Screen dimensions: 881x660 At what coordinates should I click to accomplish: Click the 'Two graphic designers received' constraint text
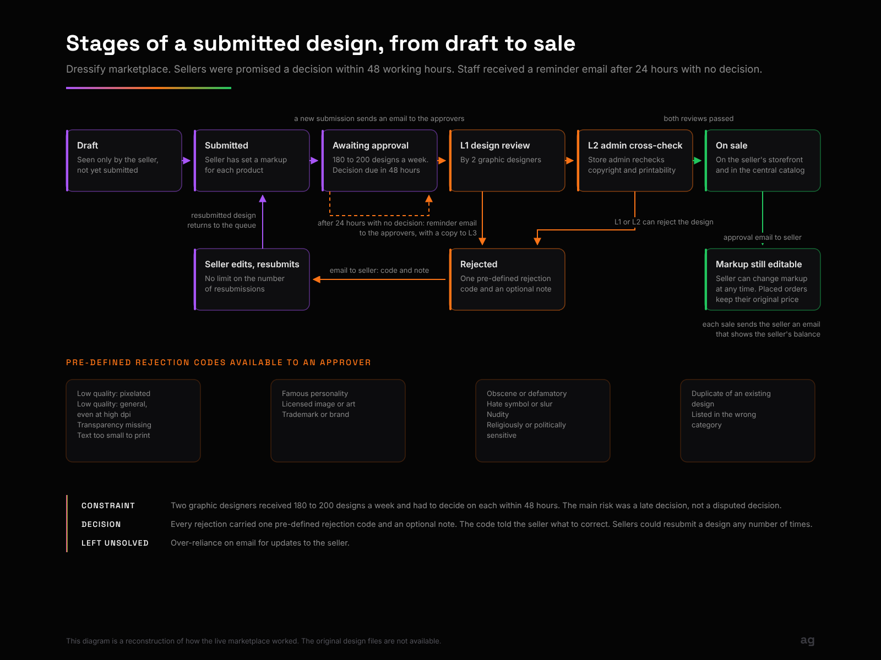coord(476,505)
